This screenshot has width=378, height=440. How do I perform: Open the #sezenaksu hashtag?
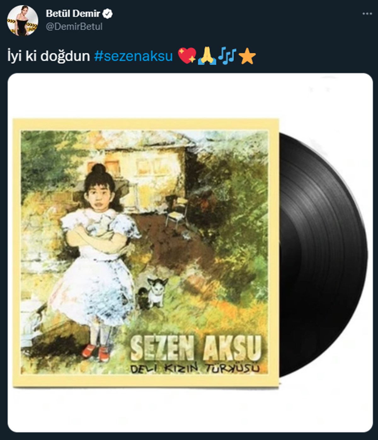point(134,56)
